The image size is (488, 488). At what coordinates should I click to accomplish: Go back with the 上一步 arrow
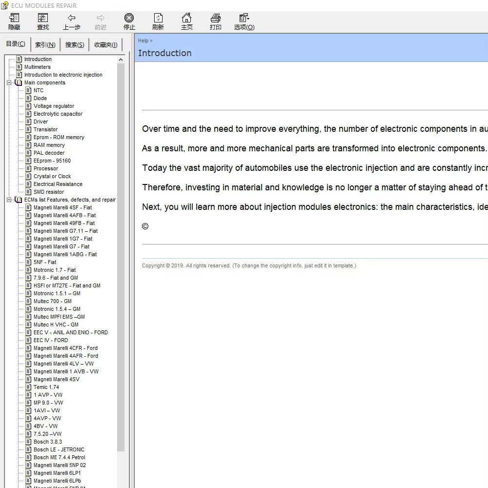[x=72, y=21]
